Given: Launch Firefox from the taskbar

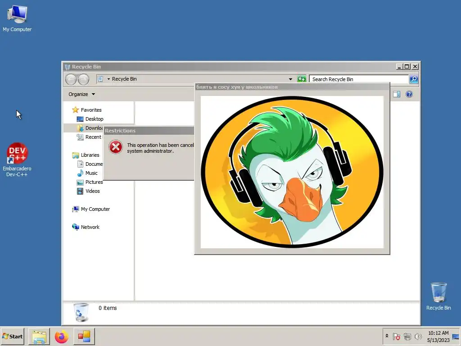Looking at the screenshot, I should [61, 337].
